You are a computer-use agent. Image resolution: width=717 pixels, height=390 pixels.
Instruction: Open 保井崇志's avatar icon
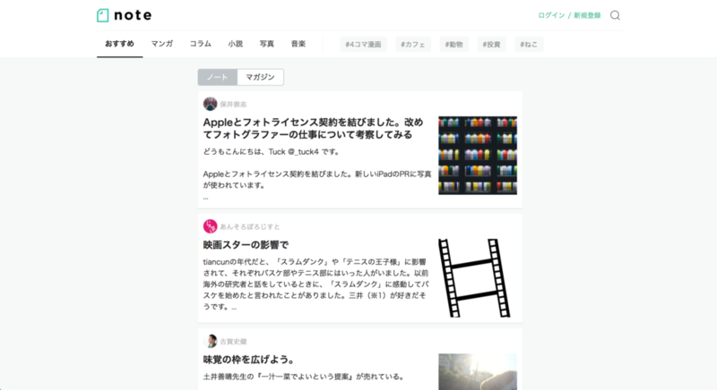(210, 104)
